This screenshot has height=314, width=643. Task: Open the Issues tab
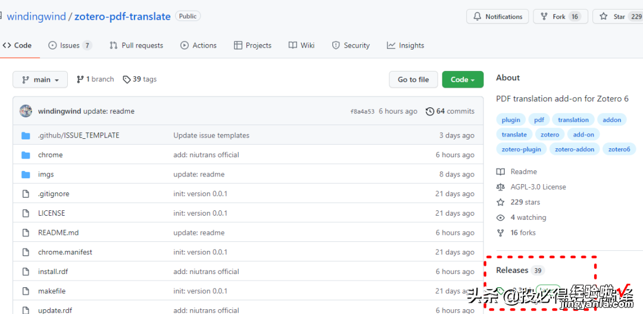coord(70,45)
